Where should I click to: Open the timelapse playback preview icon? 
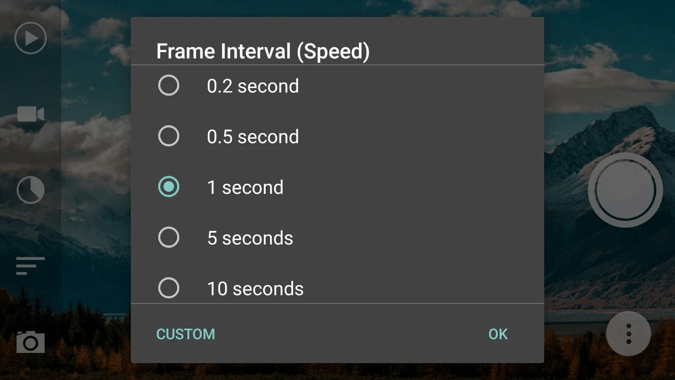pos(30,38)
